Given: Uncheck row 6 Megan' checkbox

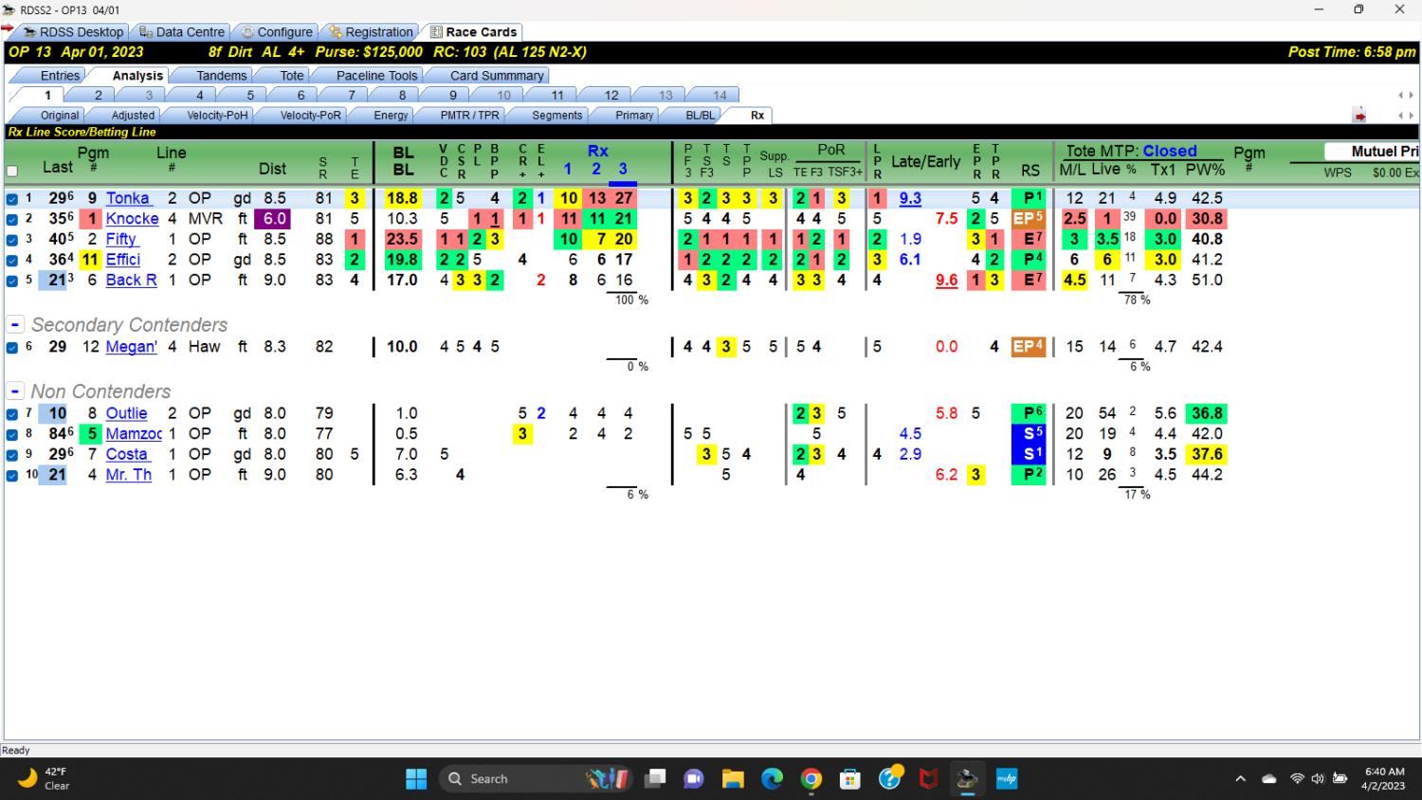Looking at the screenshot, I should tap(12, 348).
